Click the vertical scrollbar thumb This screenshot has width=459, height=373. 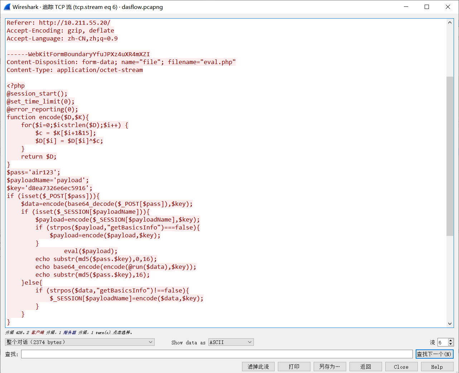[450, 156]
